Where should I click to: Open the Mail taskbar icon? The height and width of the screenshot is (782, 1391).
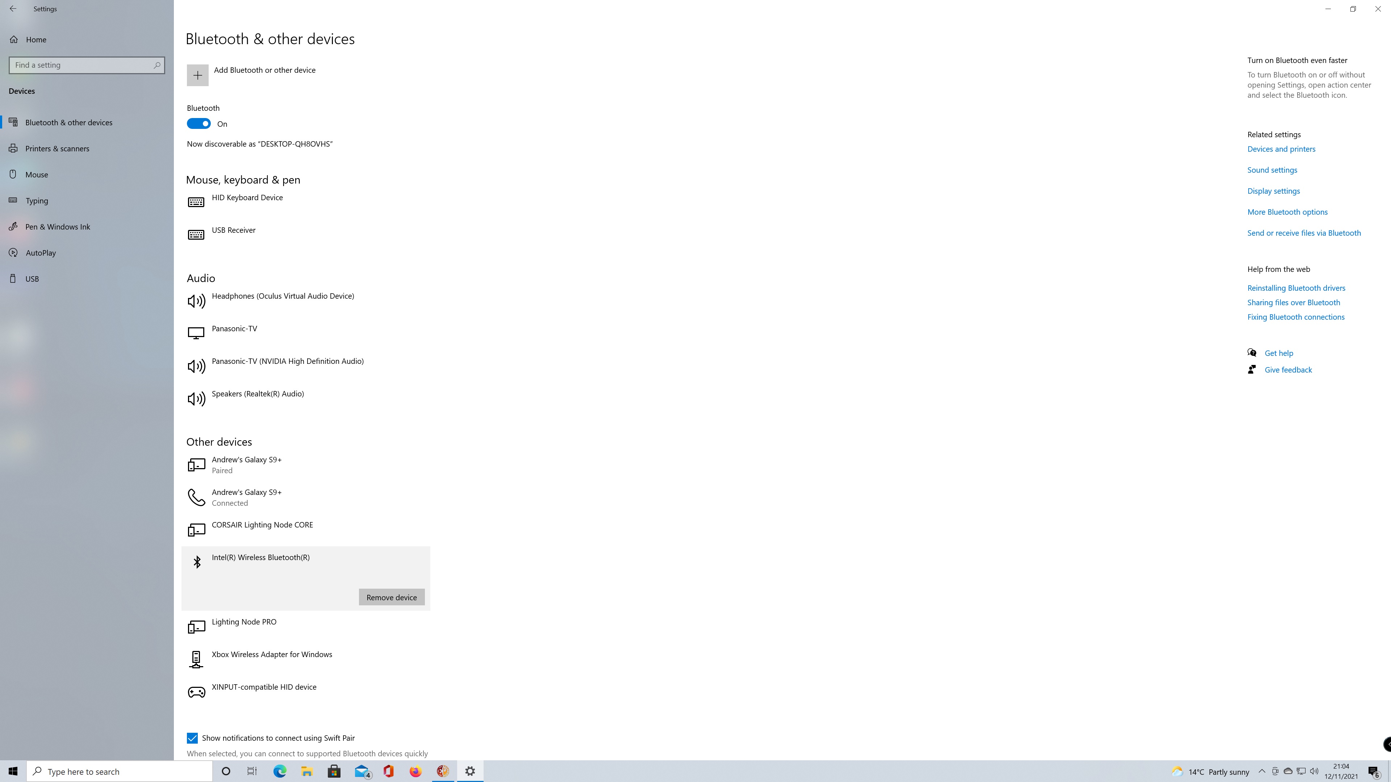[362, 771]
